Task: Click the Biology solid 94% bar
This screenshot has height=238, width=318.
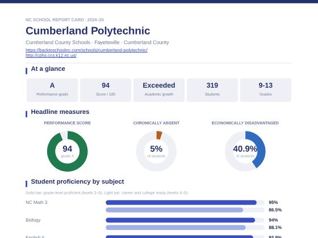Action: coord(181,220)
